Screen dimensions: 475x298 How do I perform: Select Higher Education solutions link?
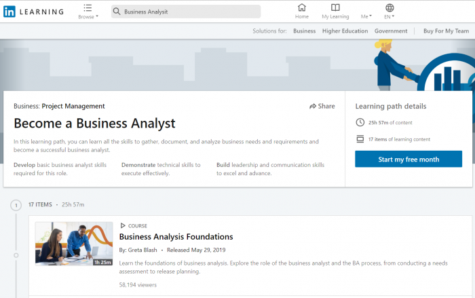click(x=345, y=31)
